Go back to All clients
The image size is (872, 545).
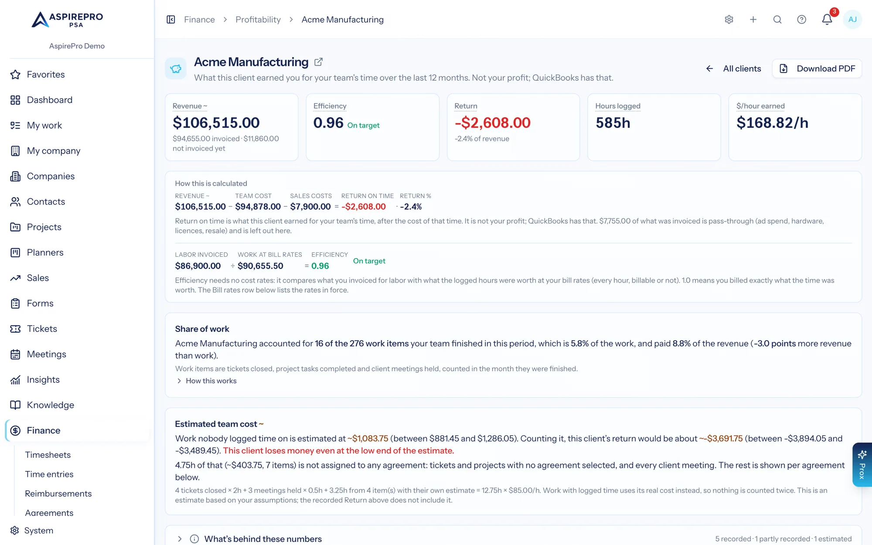[733, 68]
